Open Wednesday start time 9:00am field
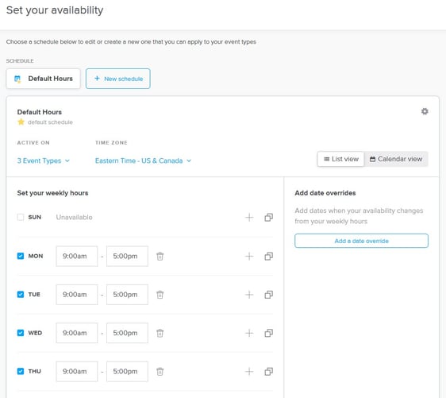Image resolution: width=446 pixels, height=398 pixels. (x=77, y=333)
